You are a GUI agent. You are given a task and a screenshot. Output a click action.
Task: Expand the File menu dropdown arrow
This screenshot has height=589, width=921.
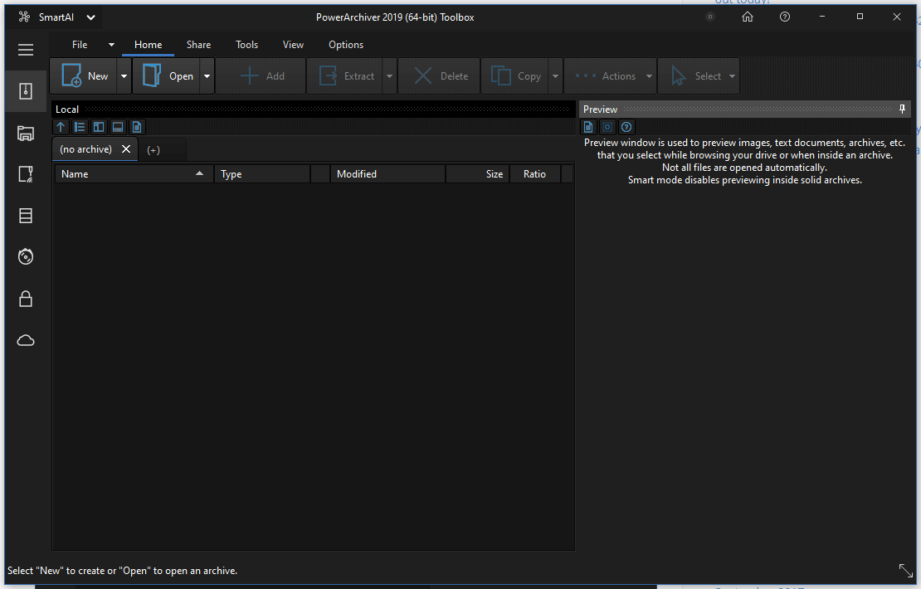[x=111, y=45]
